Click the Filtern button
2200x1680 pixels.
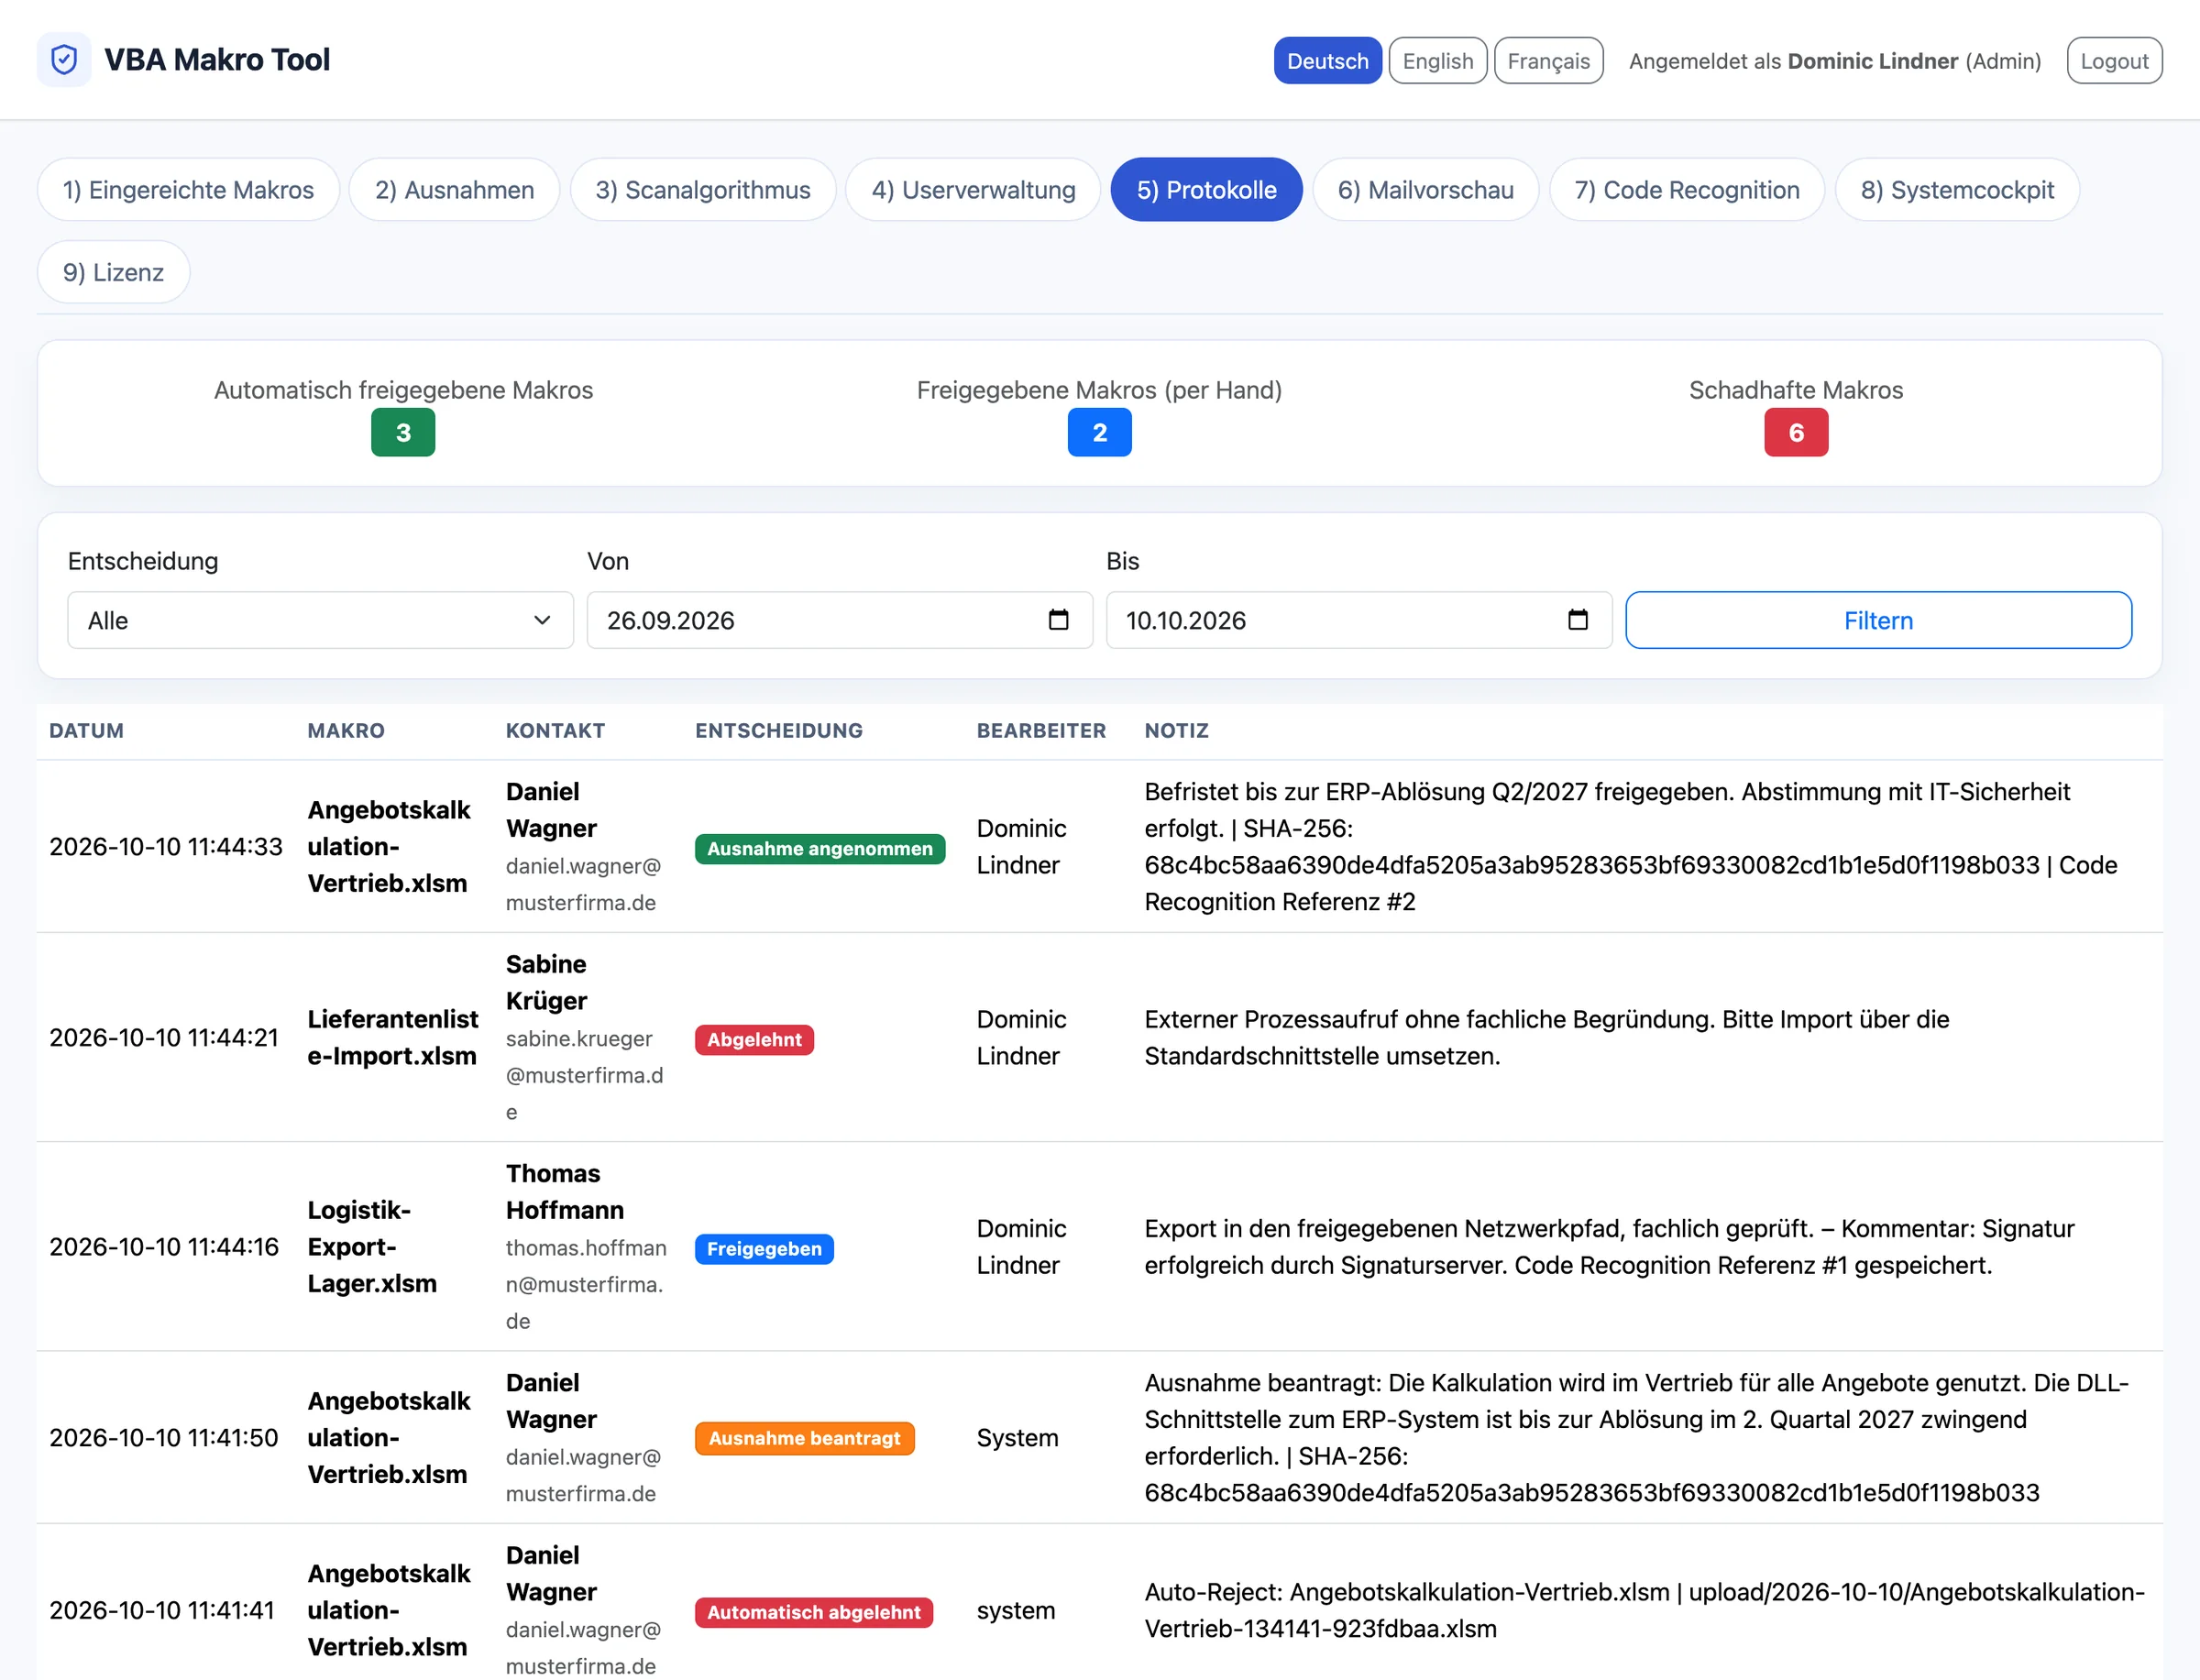click(x=1878, y=620)
